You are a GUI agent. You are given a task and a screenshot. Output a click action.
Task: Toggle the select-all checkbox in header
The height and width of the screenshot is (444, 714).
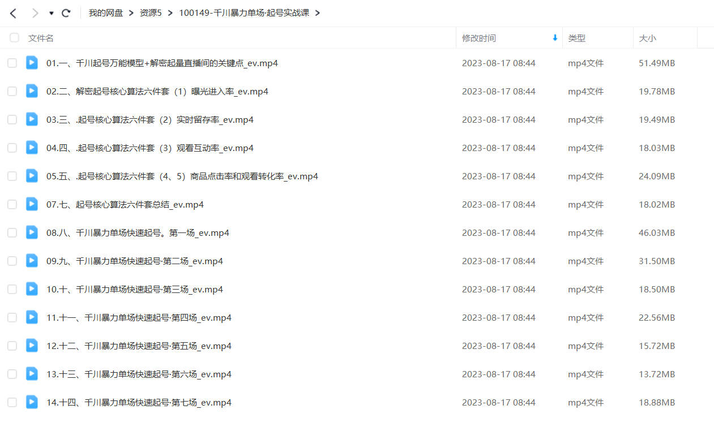14,38
